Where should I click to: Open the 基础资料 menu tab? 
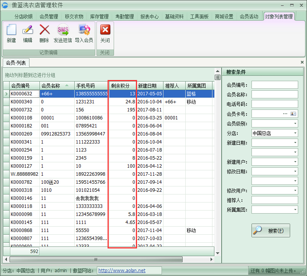(x=174, y=16)
